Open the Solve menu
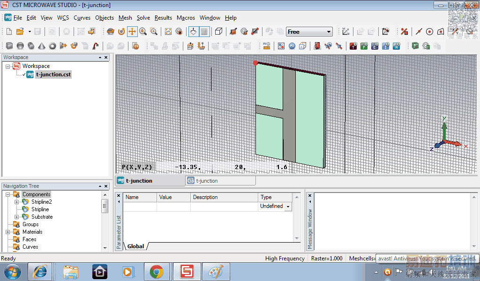Image resolution: width=480 pixels, height=281 pixels. [x=143, y=18]
